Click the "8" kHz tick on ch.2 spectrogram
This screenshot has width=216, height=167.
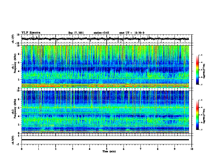click(x=19, y=99)
